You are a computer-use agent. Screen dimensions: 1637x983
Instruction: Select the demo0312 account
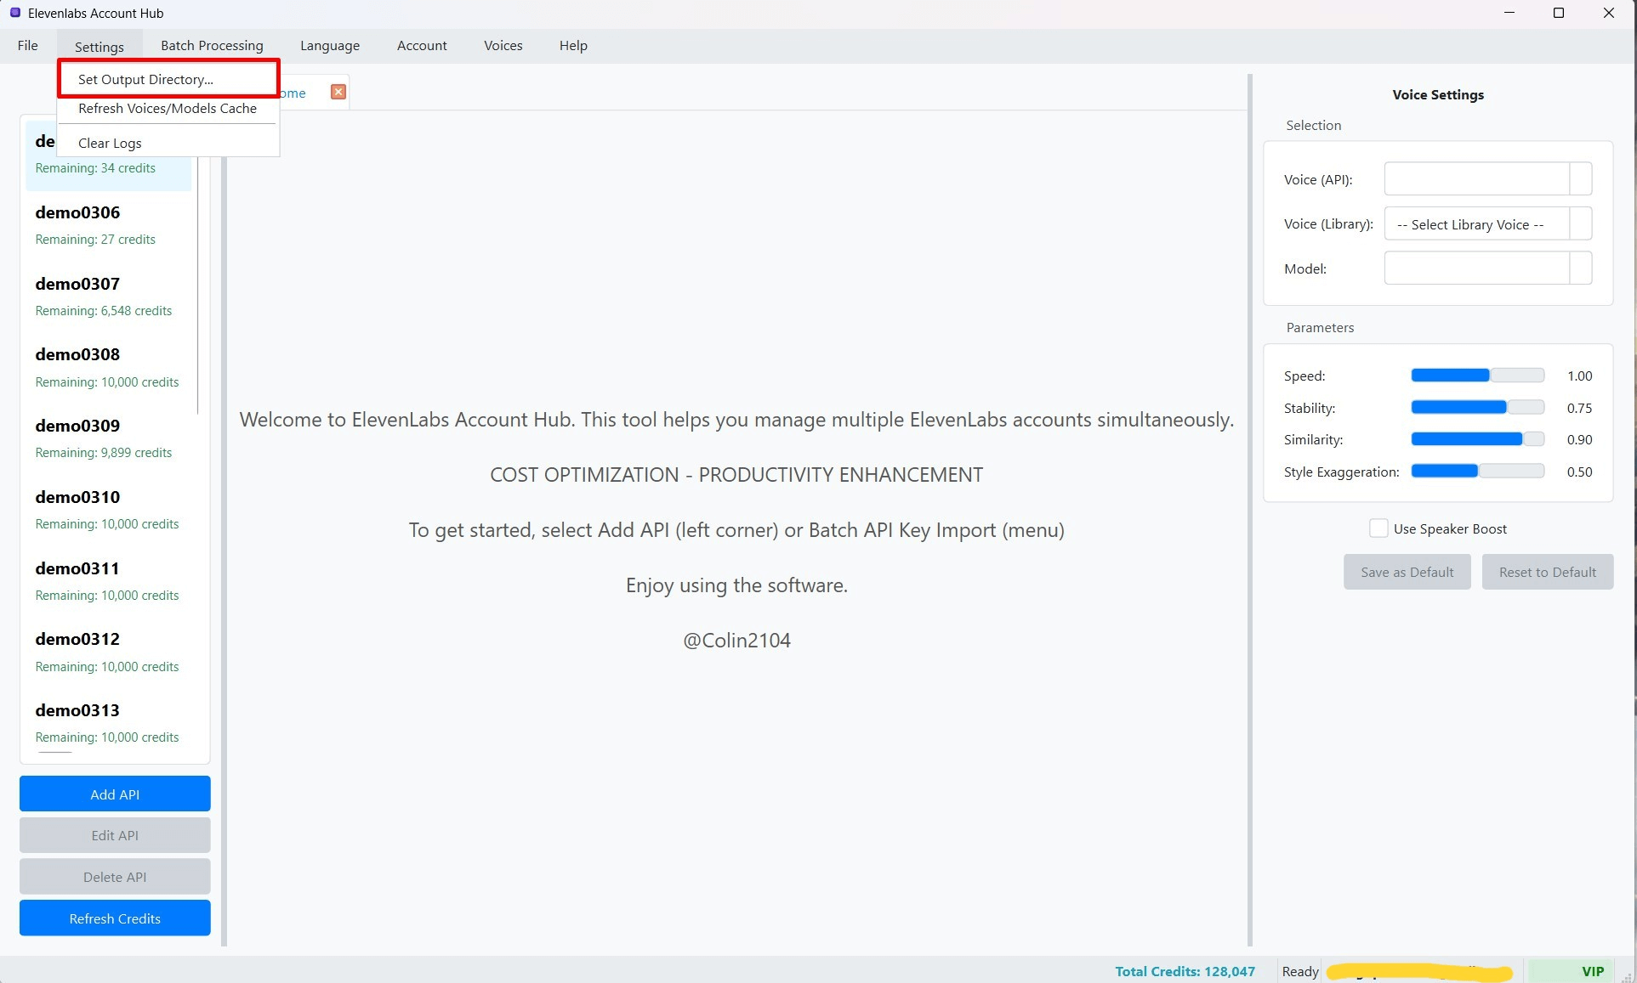(109, 653)
